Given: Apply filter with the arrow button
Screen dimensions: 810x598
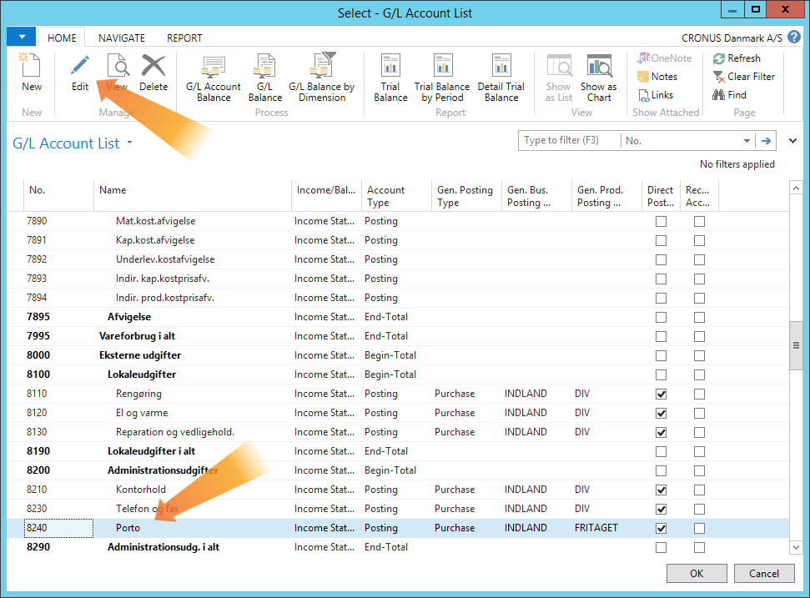Looking at the screenshot, I should (x=766, y=140).
